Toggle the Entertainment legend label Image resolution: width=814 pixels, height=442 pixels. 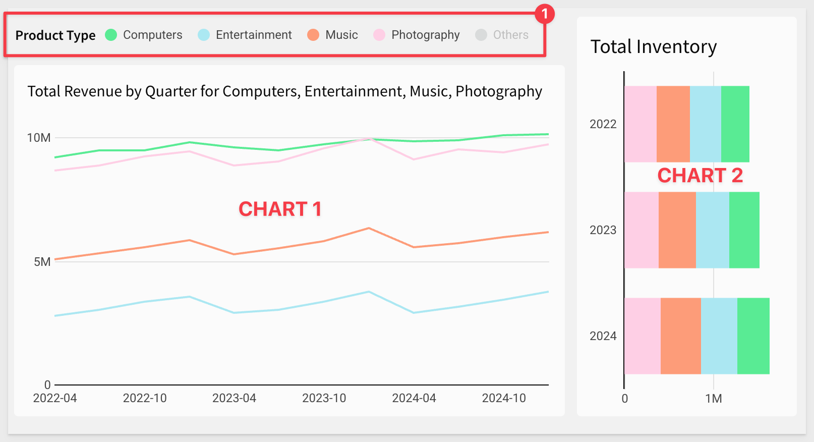[x=254, y=35]
